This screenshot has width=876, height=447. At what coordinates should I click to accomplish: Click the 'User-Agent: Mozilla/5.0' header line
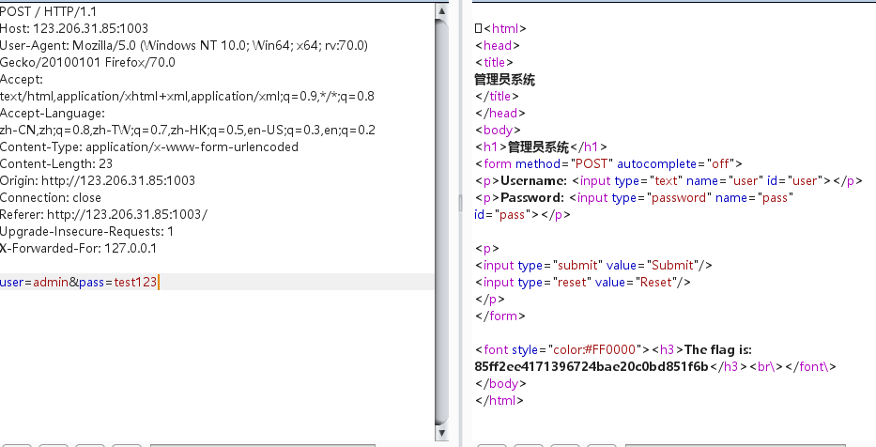tap(184, 45)
